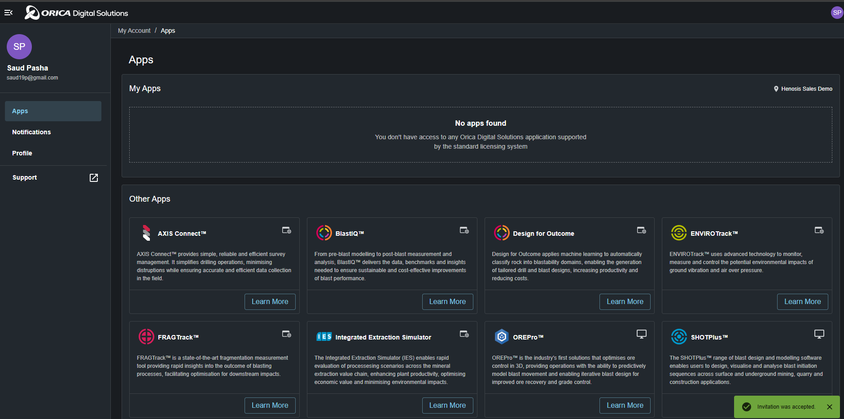Go to My Account breadcrumb
This screenshot has height=419, width=844.
click(x=134, y=31)
